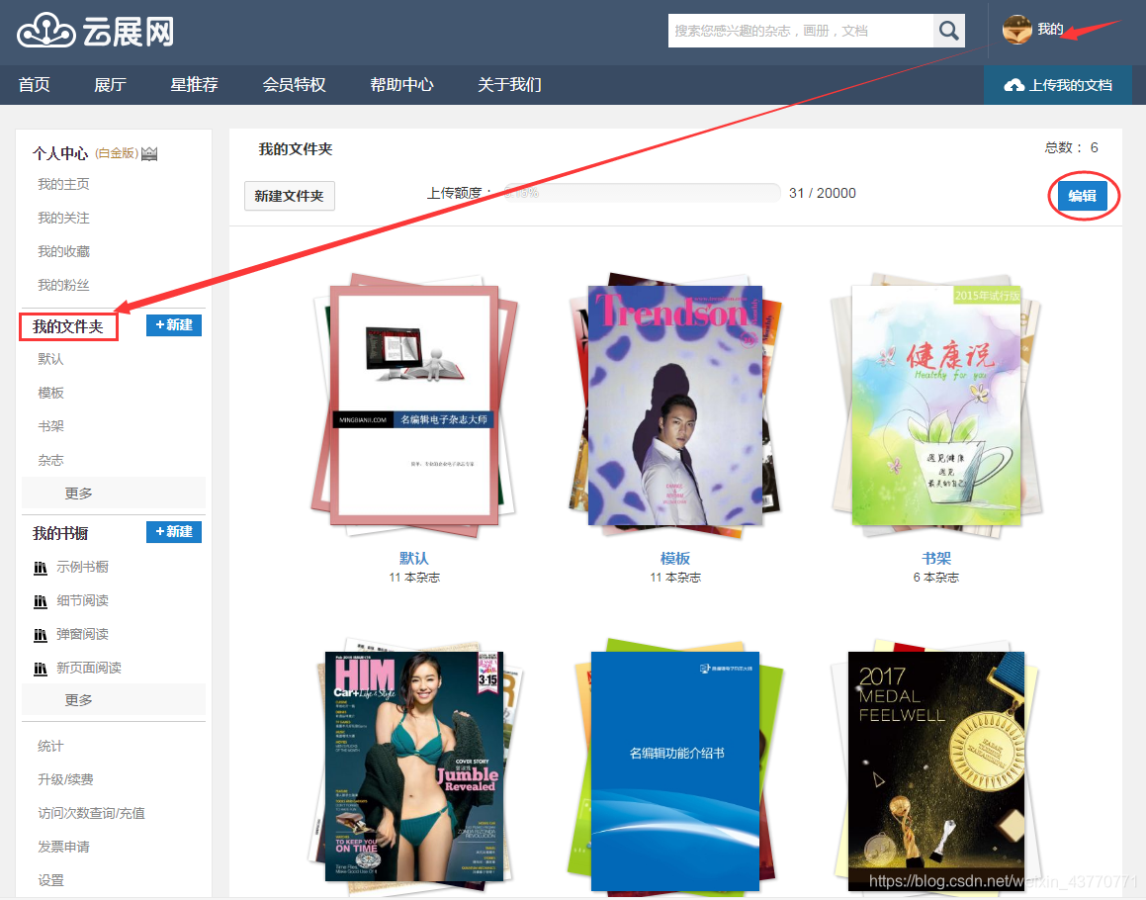Select 我的文件夹 sidebar heading
This screenshot has width=1146, height=900.
pos(68,326)
